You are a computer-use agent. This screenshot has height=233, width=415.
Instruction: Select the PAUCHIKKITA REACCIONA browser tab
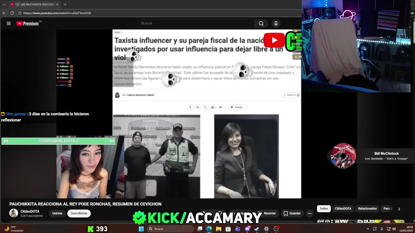click(x=34, y=4)
